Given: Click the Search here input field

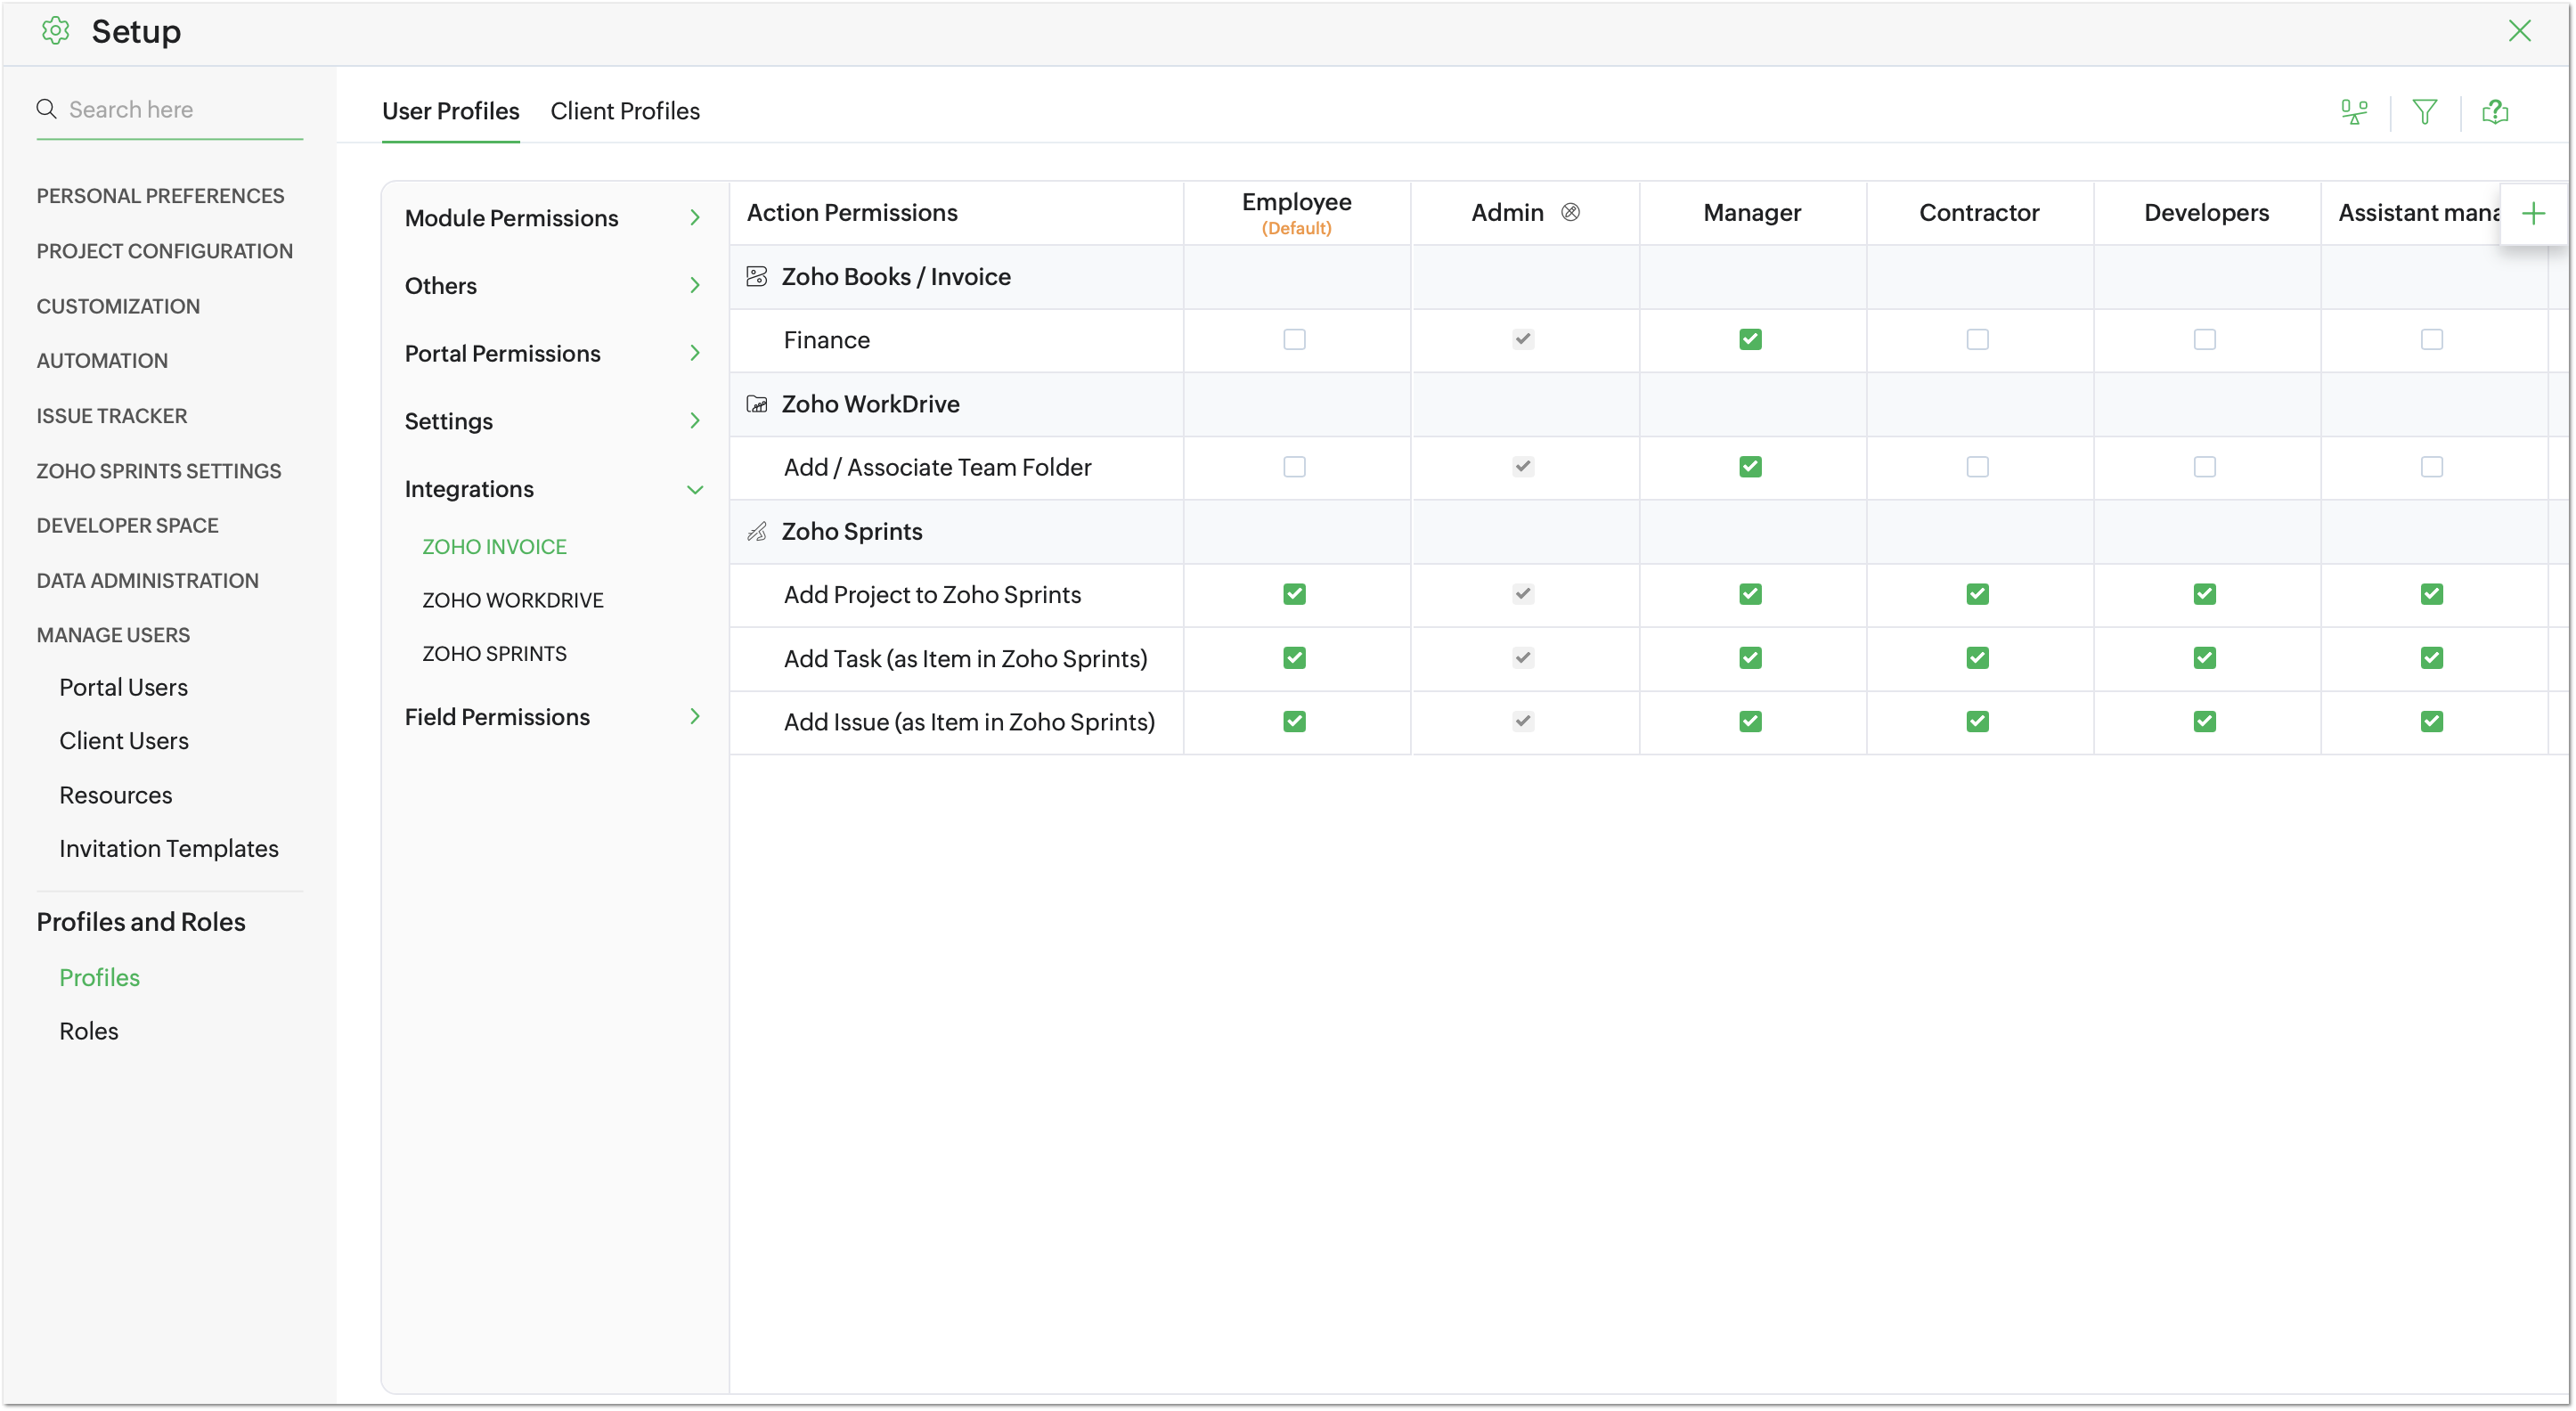Looking at the screenshot, I should pos(180,109).
